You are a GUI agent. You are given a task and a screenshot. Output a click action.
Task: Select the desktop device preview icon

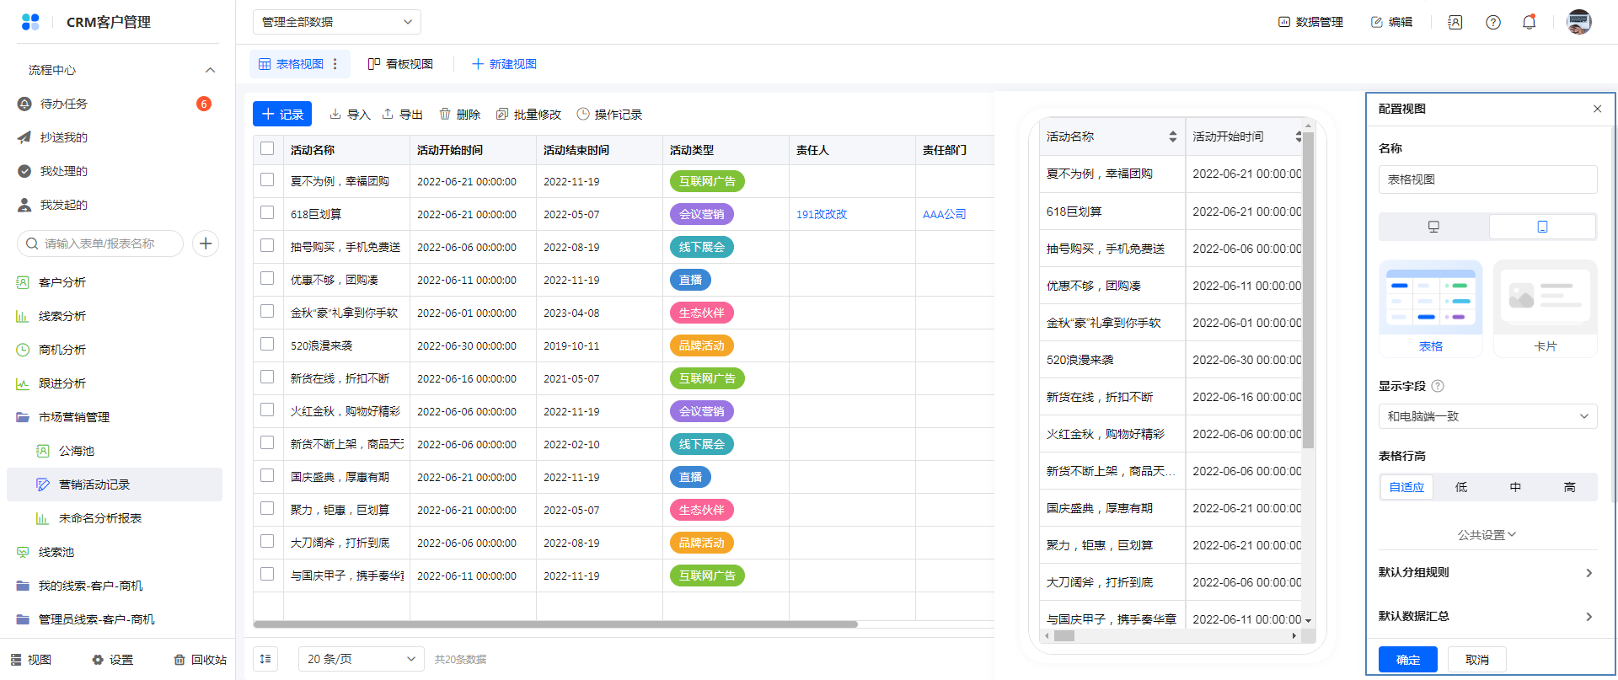1433,227
